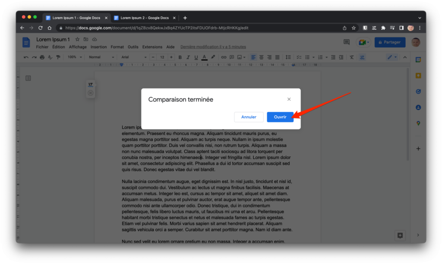Viewport: 442px width, 264px height.
Task: Toggle the bulleted list button
Action: pyautogui.click(x=307, y=57)
